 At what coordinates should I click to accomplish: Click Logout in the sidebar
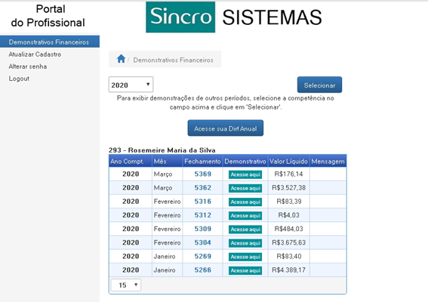click(19, 79)
